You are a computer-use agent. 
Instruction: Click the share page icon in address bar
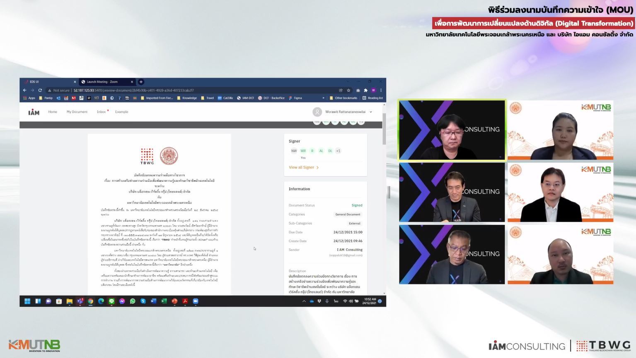point(341,90)
